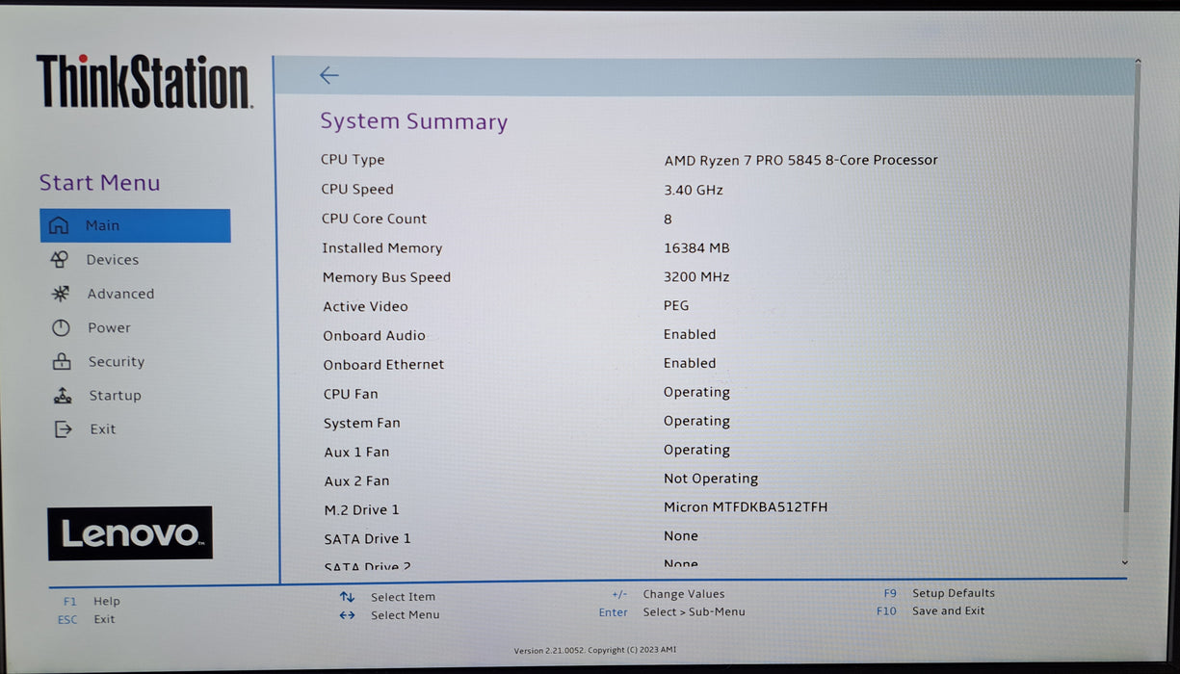Click Operating value for CPU Fan
This screenshot has width=1180, height=674.
[x=696, y=393]
